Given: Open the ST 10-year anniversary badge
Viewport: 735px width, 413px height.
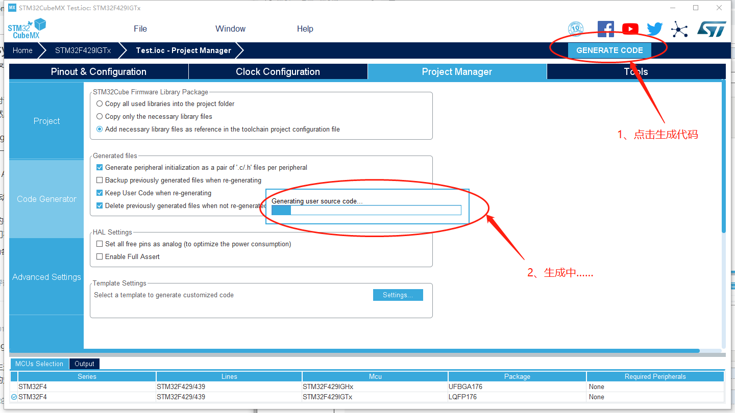Looking at the screenshot, I should tap(576, 29).
